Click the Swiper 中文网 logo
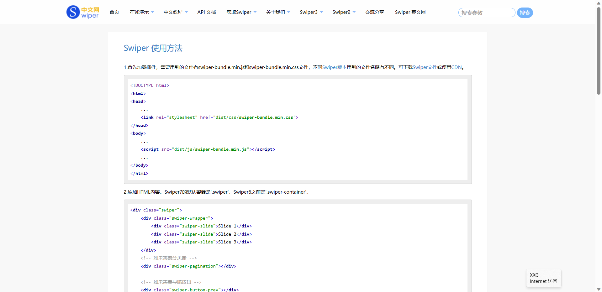The image size is (602, 292). (82, 12)
